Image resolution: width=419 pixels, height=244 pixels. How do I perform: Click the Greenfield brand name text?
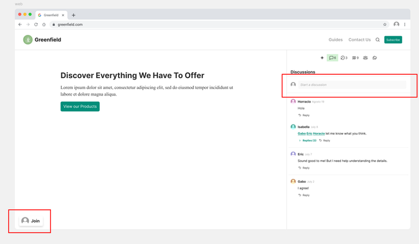(48, 39)
